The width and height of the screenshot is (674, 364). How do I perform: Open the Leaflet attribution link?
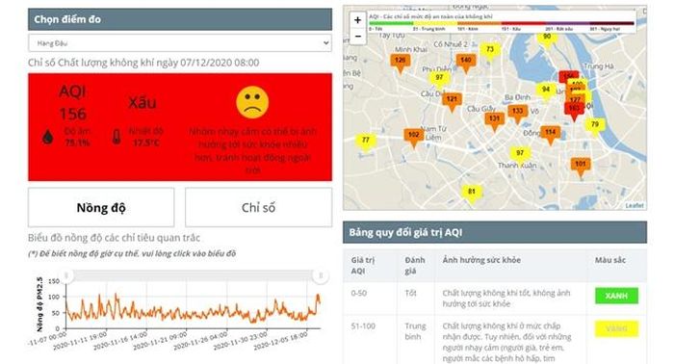[x=635, y=206]
